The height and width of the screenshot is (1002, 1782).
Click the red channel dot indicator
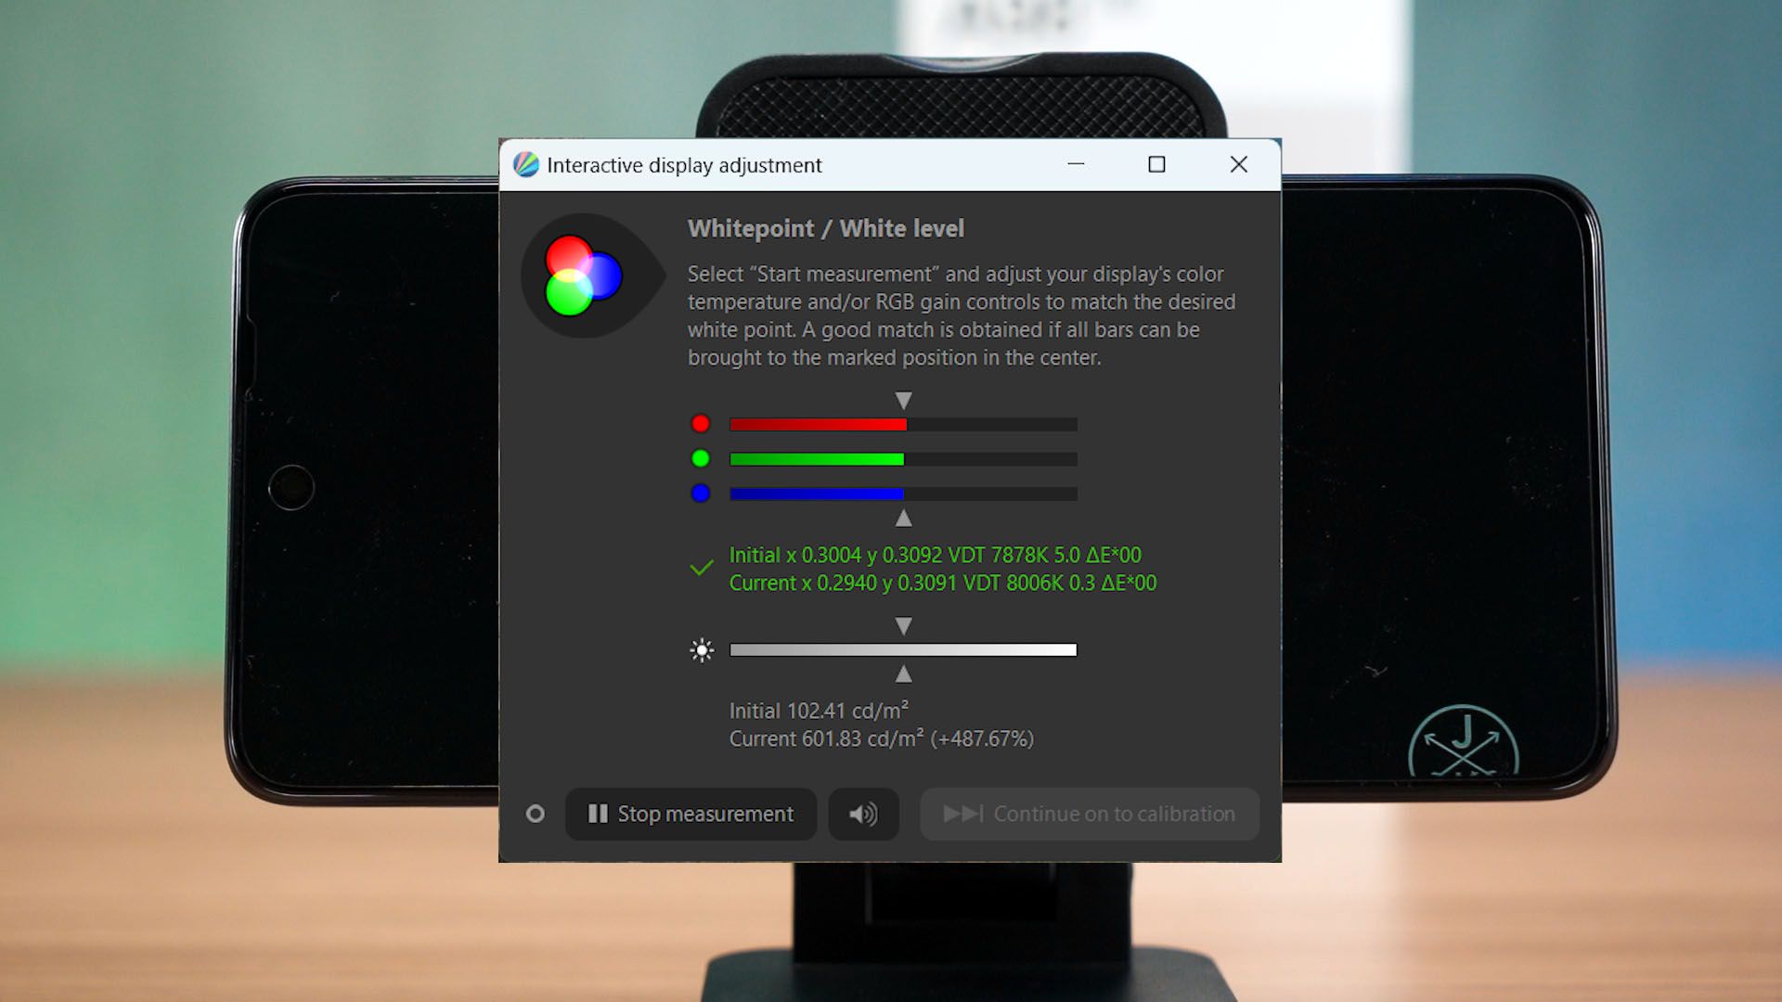701,424
